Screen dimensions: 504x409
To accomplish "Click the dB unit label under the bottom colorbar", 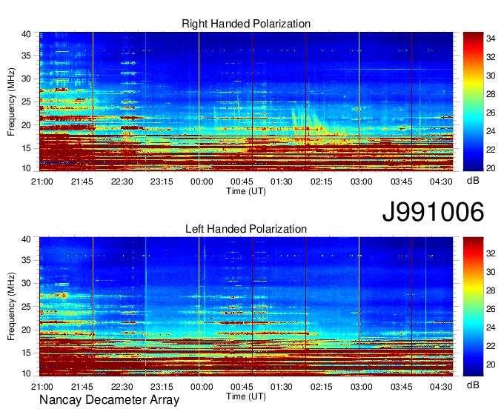I will click(x=473, y=385).
